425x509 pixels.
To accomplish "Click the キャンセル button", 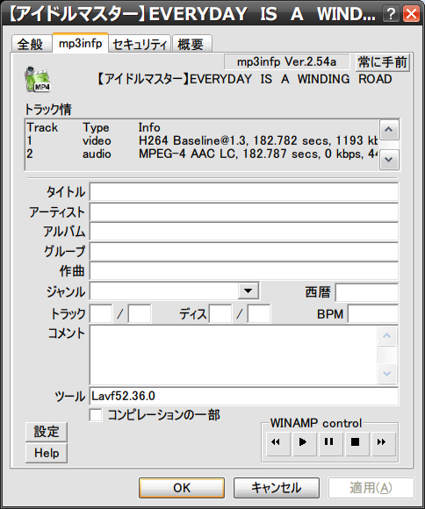I will pyautogui.click(x=277, y=488).
